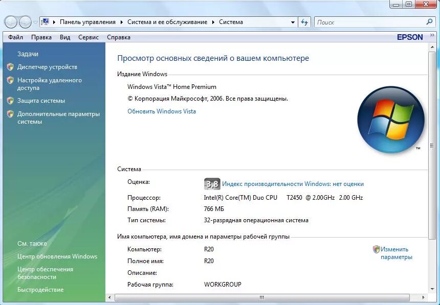Open Защита системы link
The height and width of the screenshot is (305, 440).
click(41, 101)
